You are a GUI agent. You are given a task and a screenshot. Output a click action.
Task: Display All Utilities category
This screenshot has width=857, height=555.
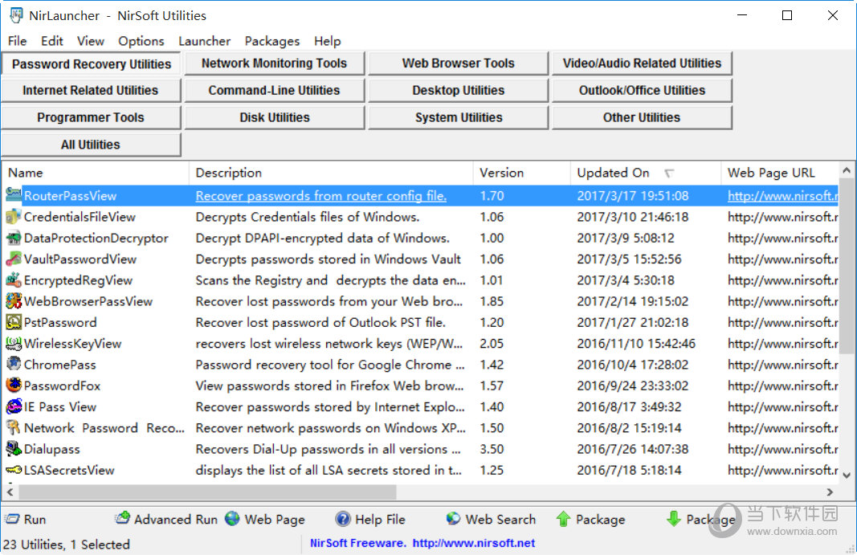(x=91, y=145)
